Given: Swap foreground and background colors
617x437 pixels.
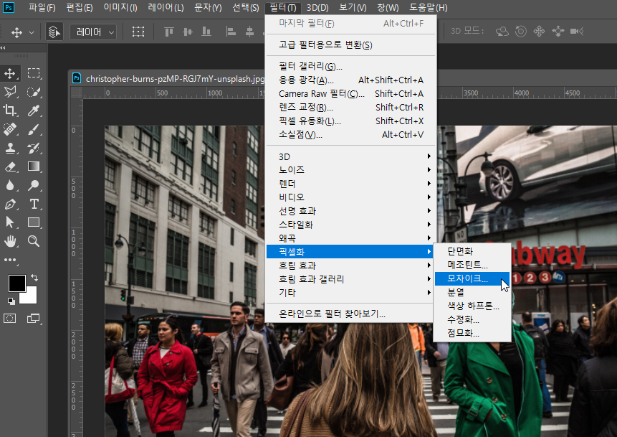Looking at the screenshot, I should (34, 277).
